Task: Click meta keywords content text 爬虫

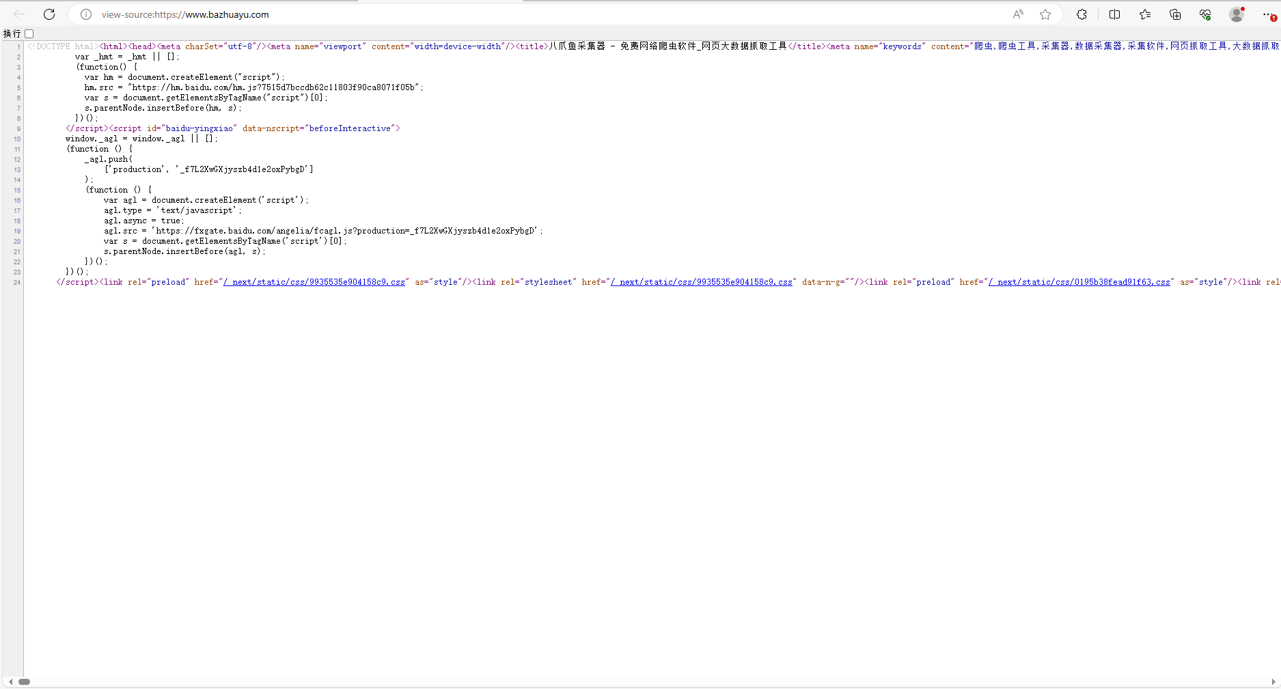Action: coord(984,46)
